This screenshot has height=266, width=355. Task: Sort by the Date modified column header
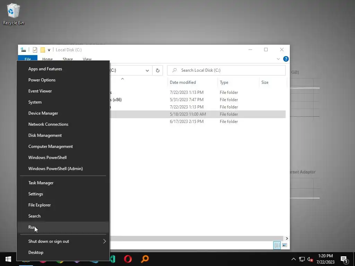click(x=192, y=82)
